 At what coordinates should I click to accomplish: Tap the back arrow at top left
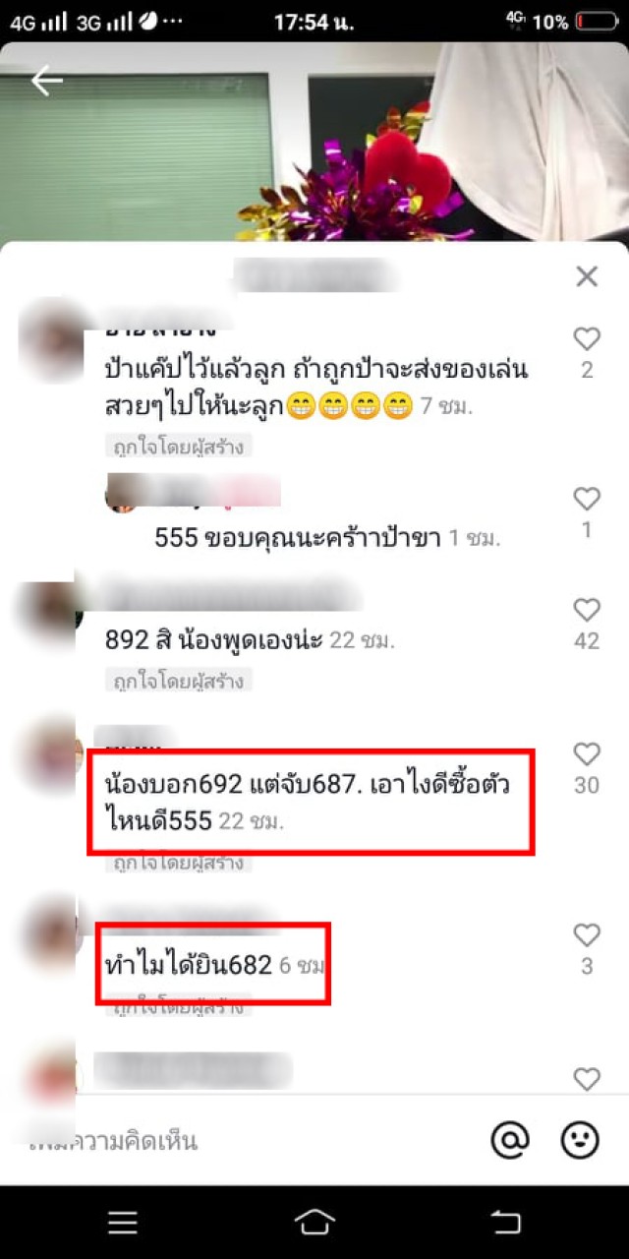(46, 81)
